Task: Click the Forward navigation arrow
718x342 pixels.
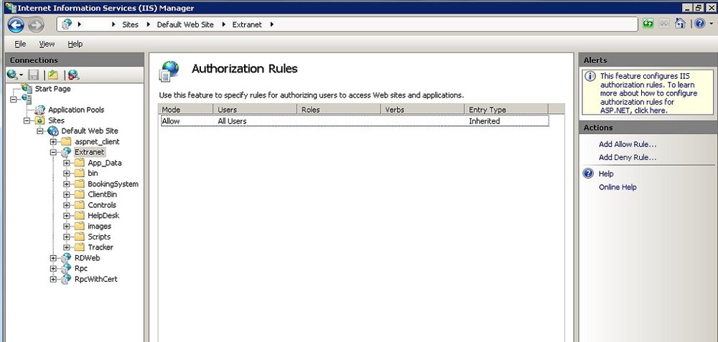Action: click(x=36, y=24)
